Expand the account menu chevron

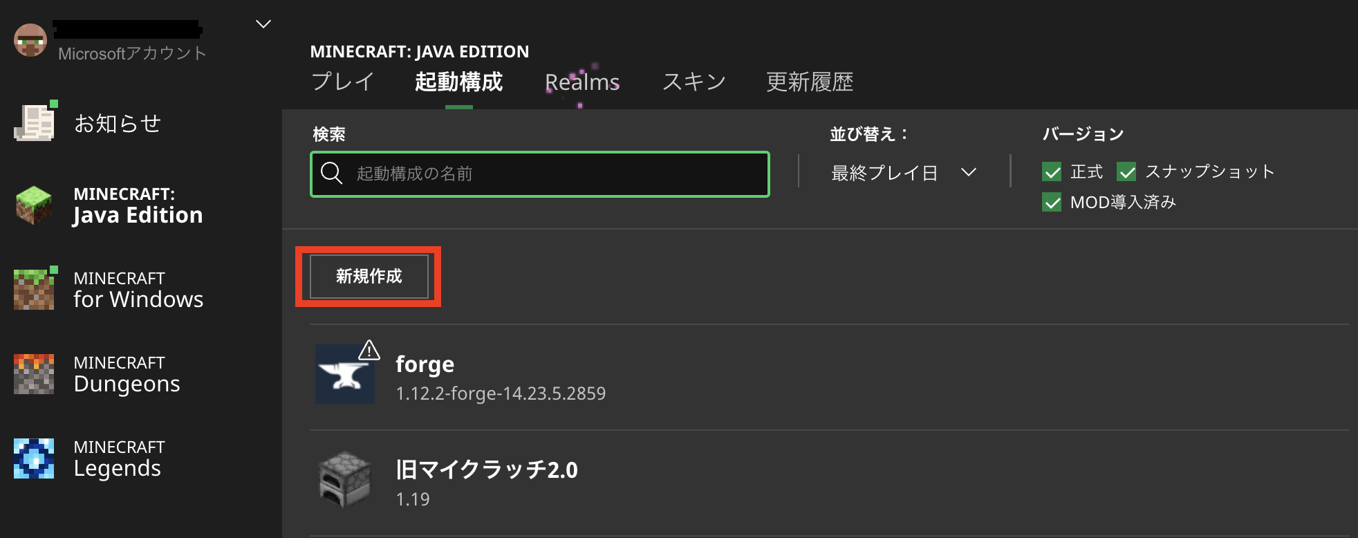(x=263, y=23)
